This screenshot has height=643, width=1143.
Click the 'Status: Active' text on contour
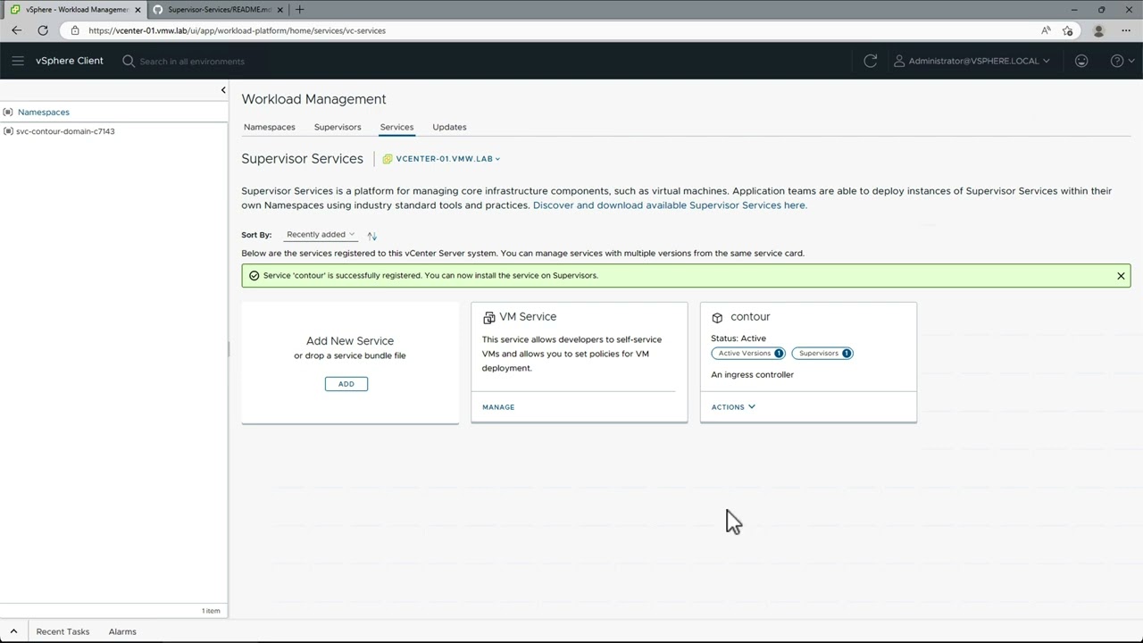click(x=738, y=338)
